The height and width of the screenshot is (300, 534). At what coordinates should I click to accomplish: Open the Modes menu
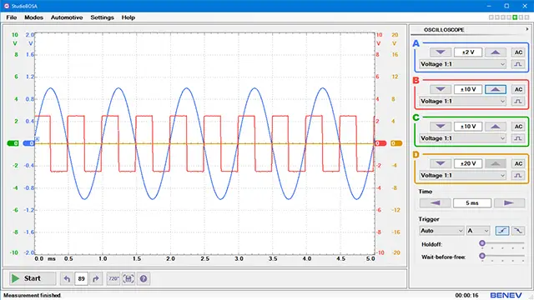[33, 17]
